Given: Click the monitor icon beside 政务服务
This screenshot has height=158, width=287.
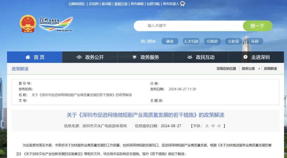Looking at the screenshot, I should tap(134, 57).
